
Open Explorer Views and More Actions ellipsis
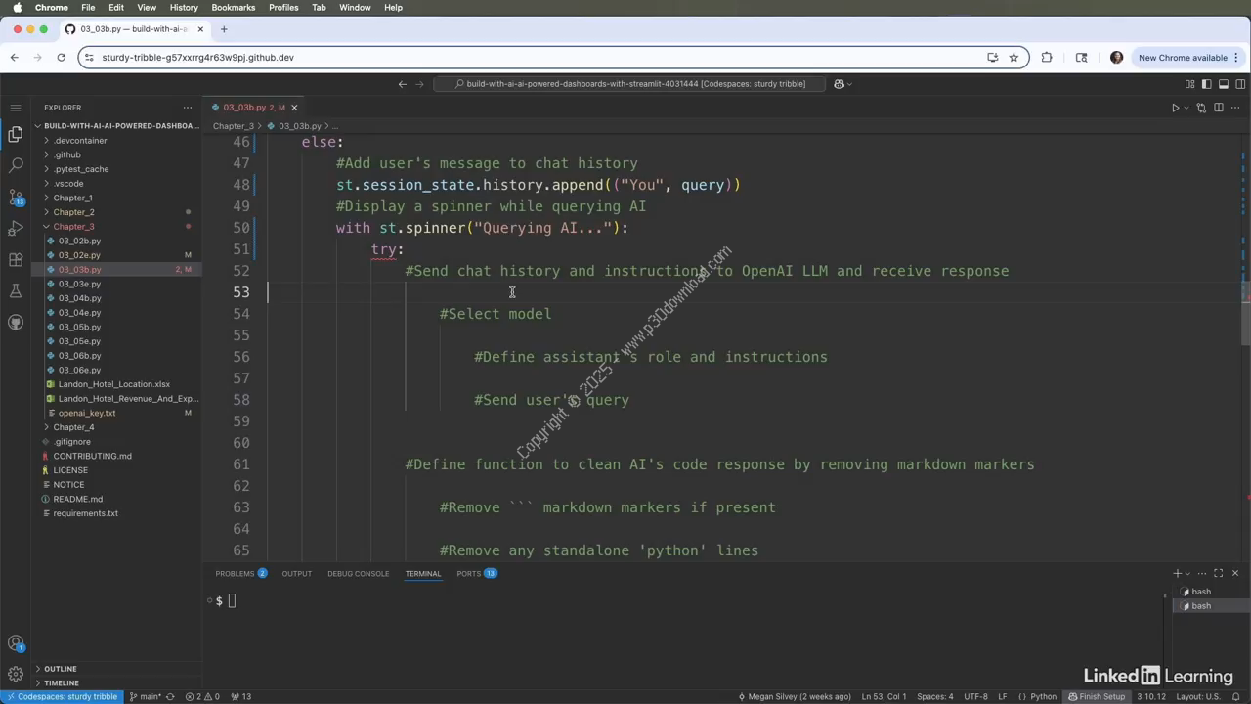tap(188, 108)
